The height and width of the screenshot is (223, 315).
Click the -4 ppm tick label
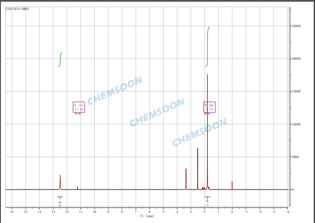[x=287, y=212]
